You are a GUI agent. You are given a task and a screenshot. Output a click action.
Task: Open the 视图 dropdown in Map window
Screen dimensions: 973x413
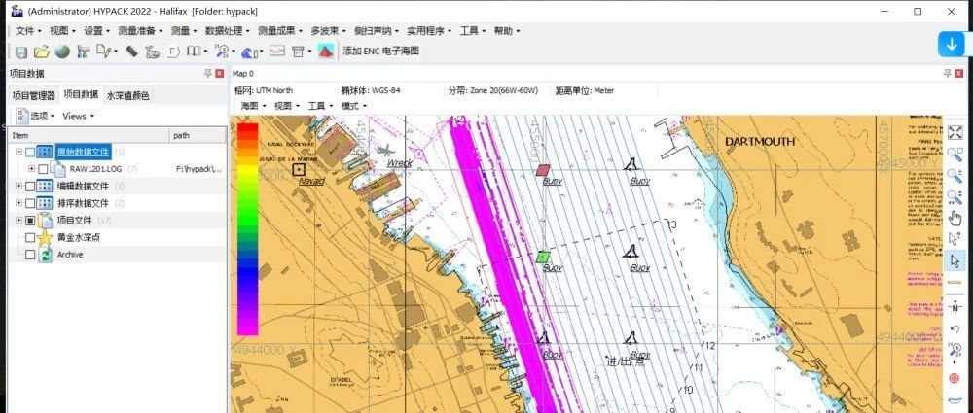[286, 106]
